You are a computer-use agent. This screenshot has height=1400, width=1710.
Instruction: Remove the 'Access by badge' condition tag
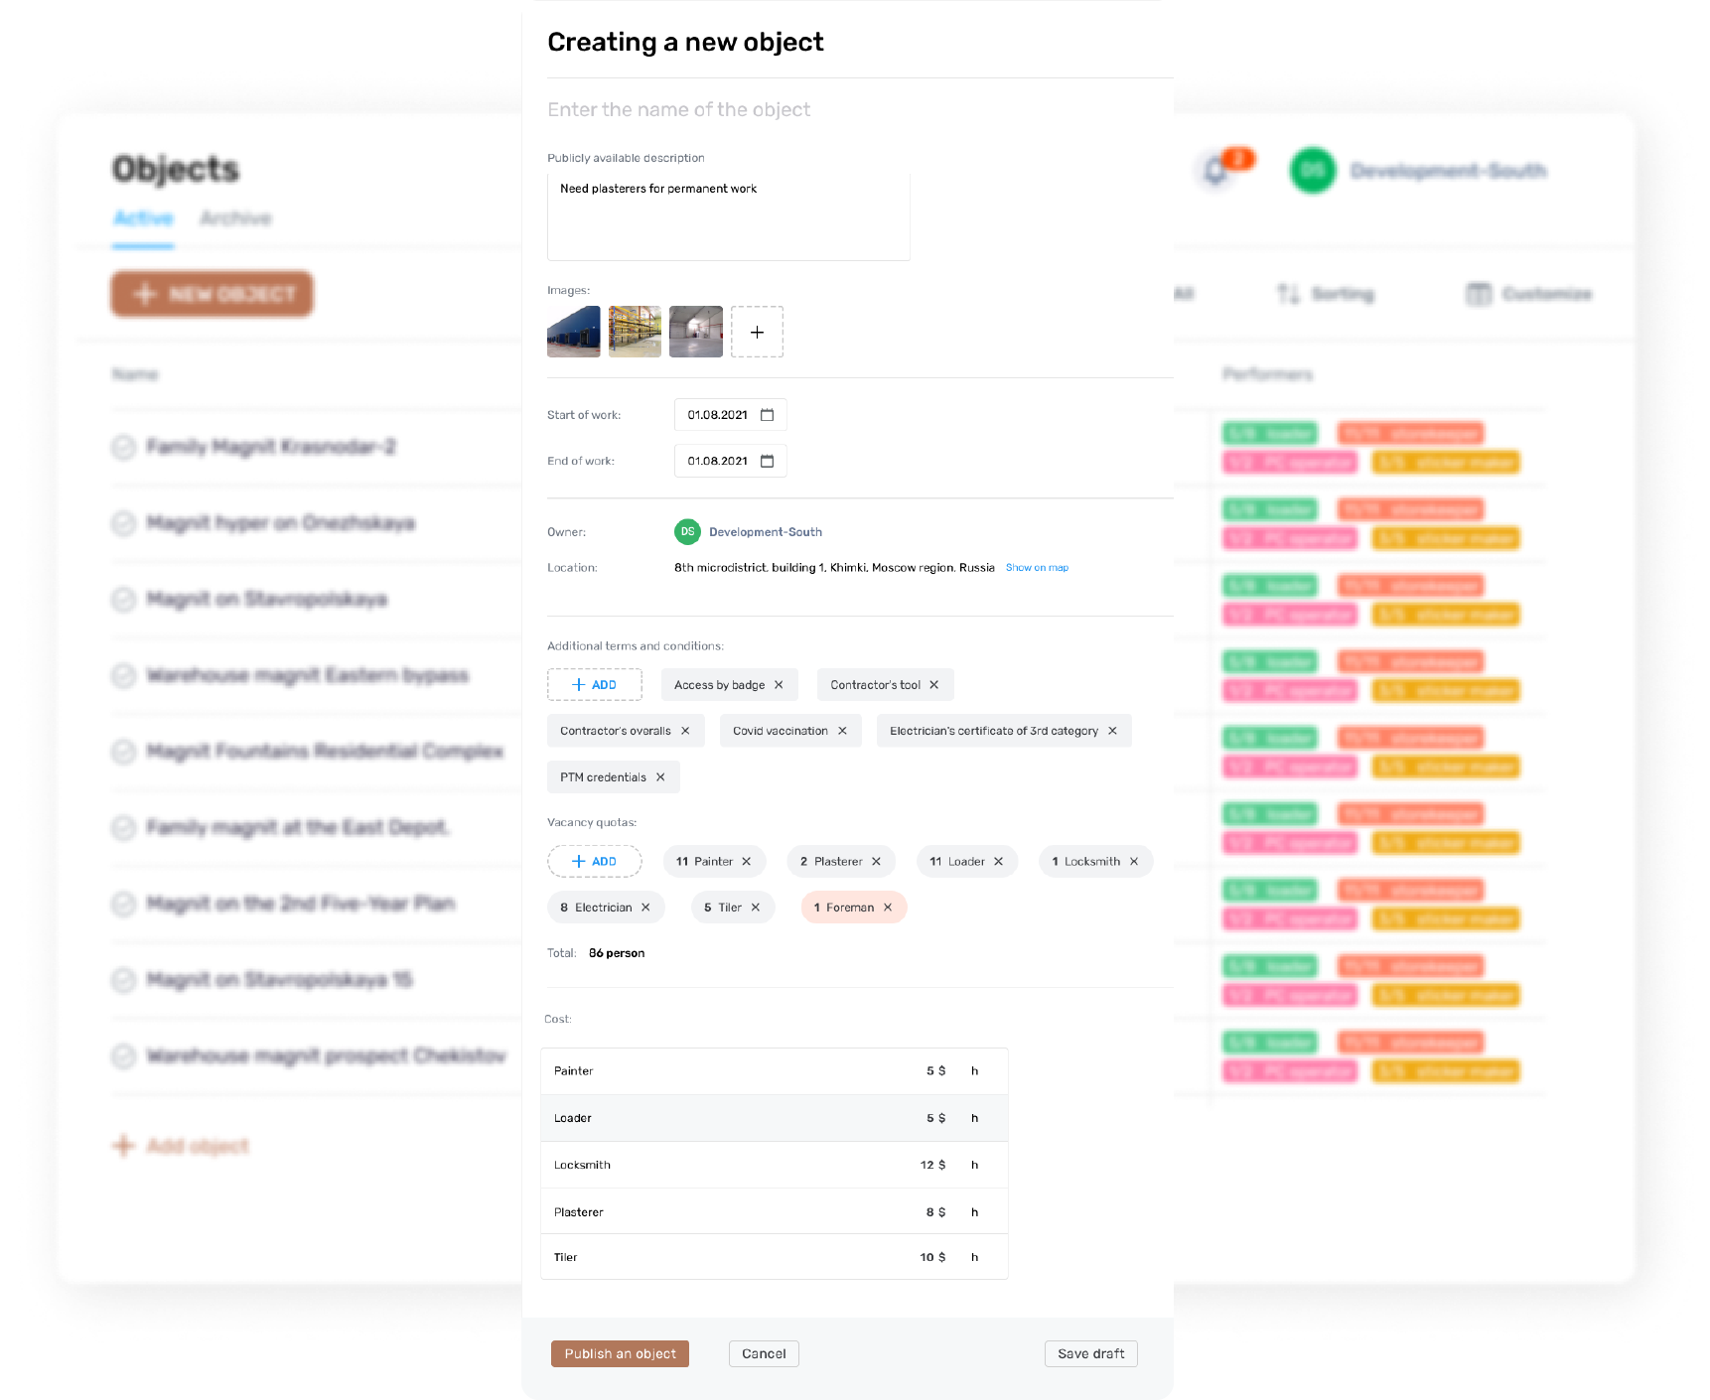point(779,685)
